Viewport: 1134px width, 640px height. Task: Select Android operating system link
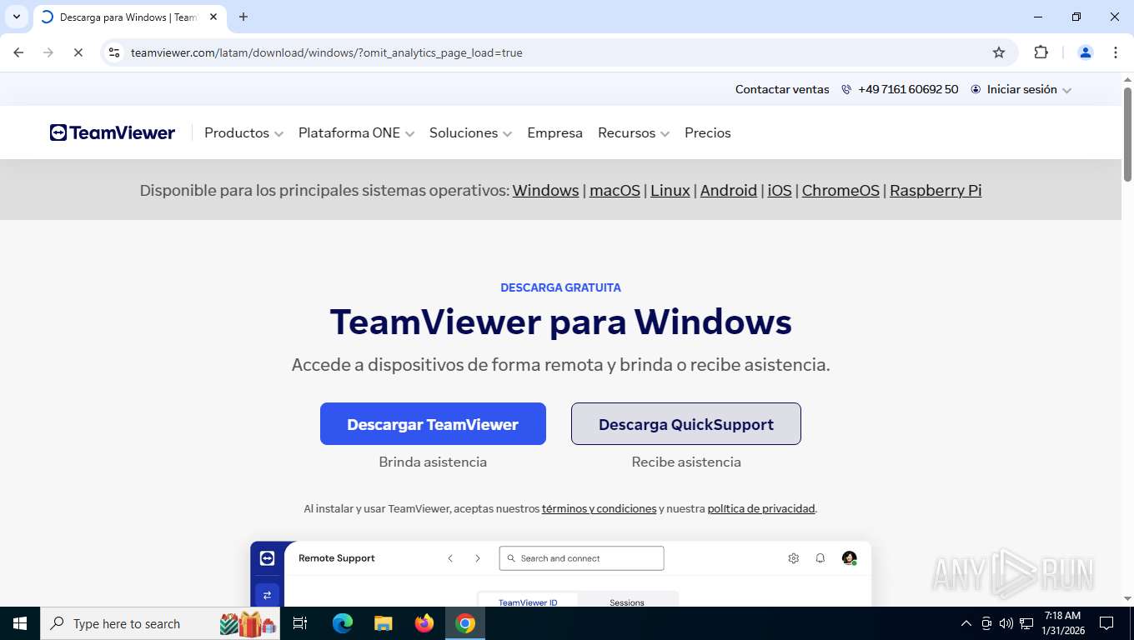point(729,190)
